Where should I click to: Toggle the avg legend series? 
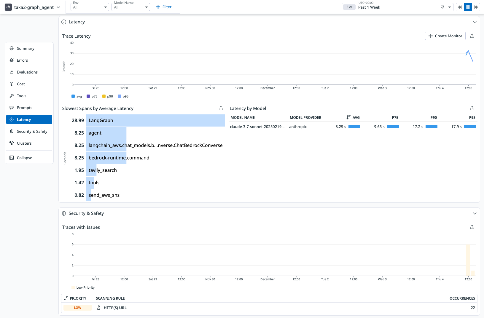coord(77,96)
